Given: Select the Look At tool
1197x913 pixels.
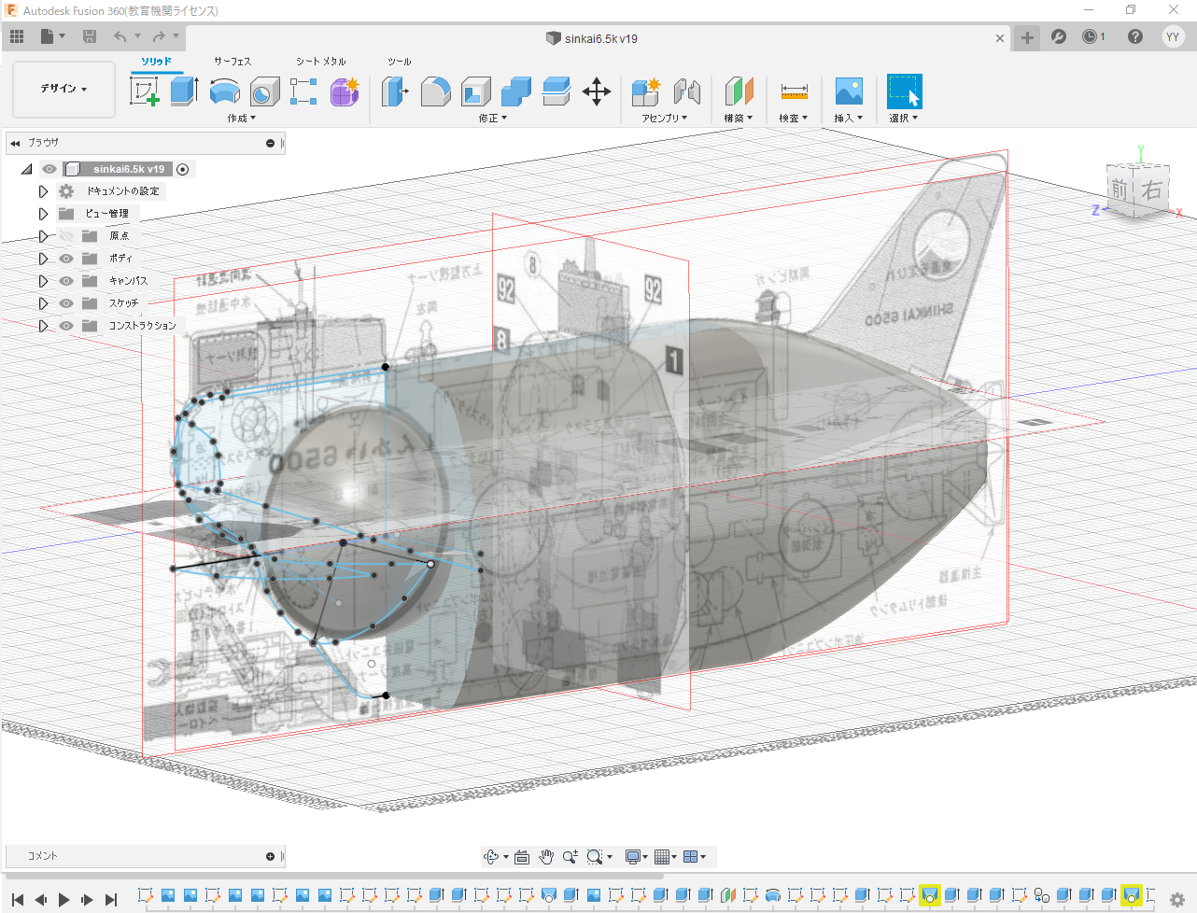Looking at the screenshot, I should click(x=522, y=857).
